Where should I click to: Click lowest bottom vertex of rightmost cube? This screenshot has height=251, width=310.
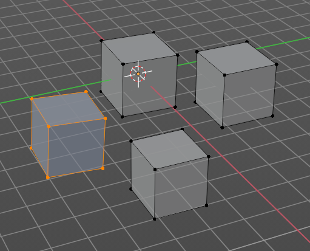(x=222, y=128)
